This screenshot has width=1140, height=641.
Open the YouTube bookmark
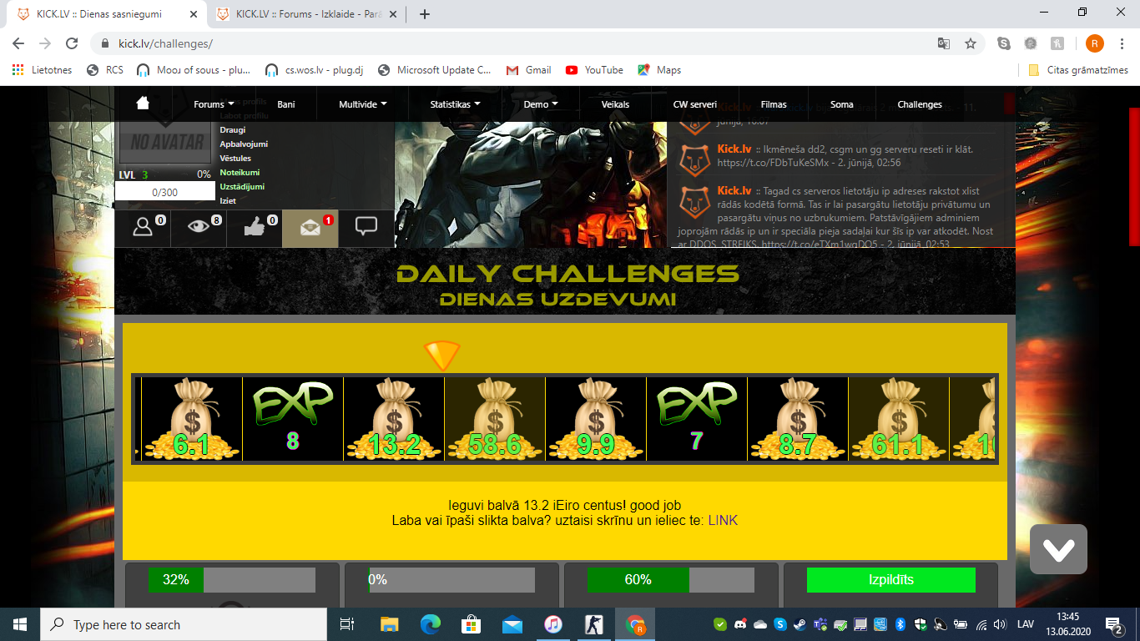click(x=593, y=70)
